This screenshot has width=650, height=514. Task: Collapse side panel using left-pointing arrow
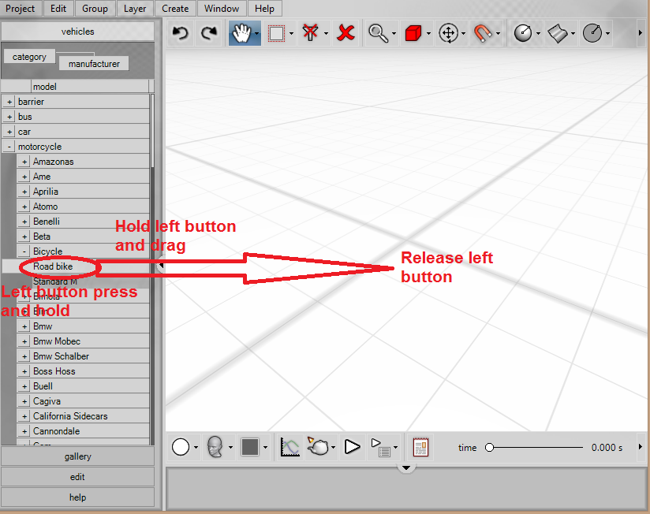pos(161,266)
